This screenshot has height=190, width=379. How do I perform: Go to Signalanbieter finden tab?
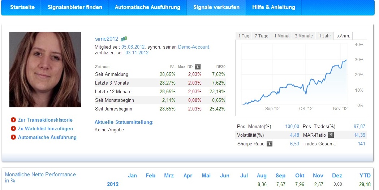75,7
